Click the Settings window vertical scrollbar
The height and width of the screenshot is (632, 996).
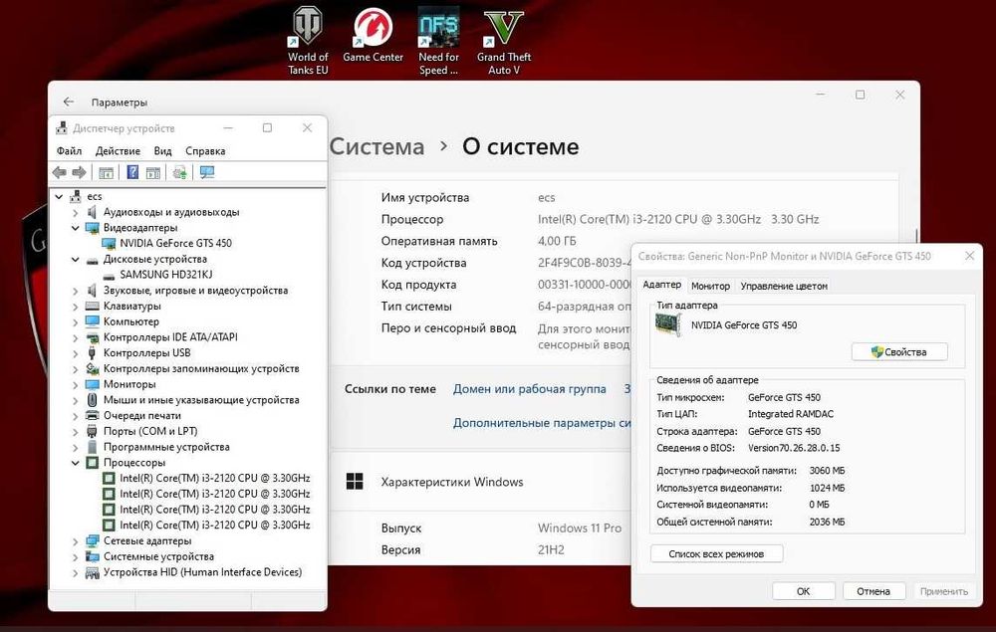[916, 236]
